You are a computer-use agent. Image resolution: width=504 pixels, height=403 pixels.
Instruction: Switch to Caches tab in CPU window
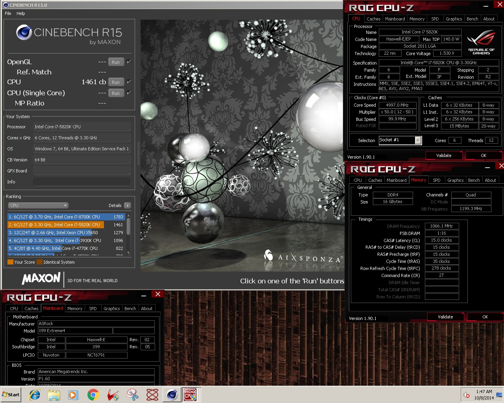[x=373, y=19]
